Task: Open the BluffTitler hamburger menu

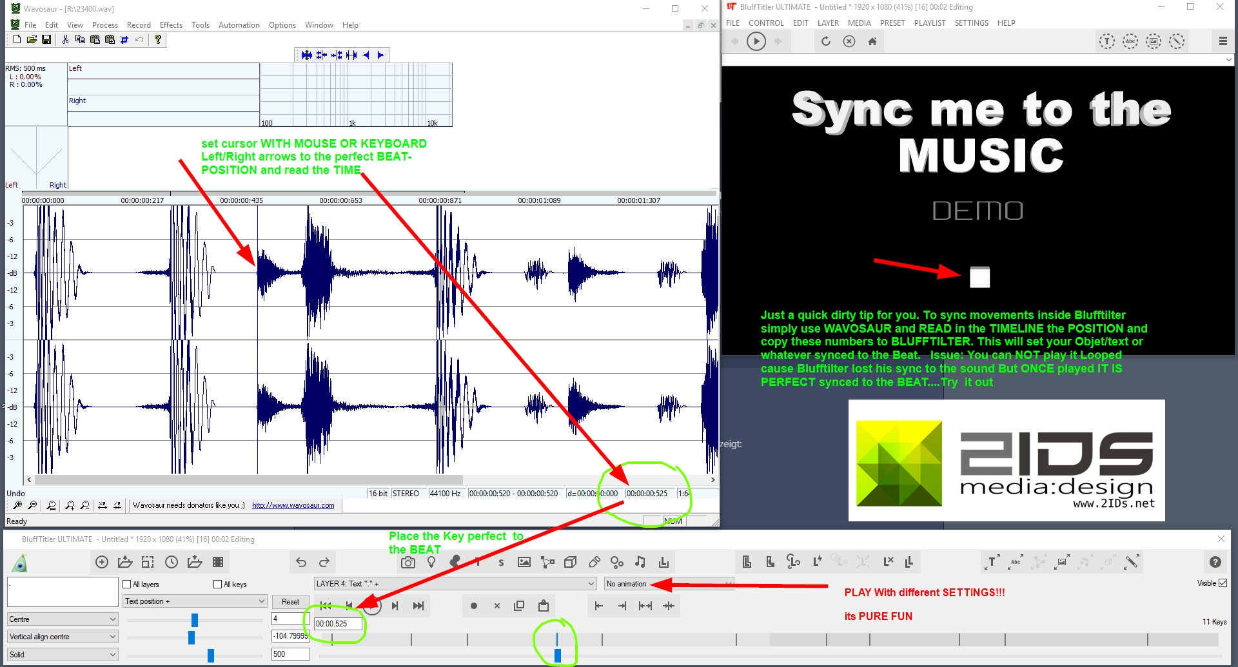Action: 1223,41
